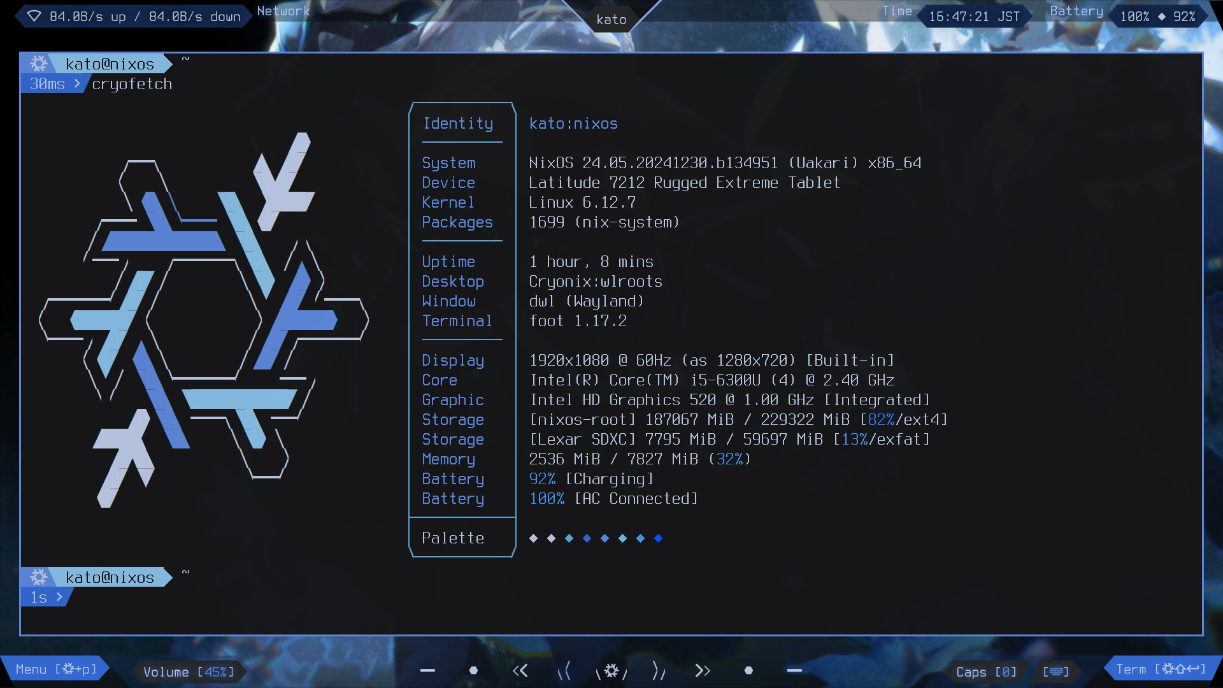Click the Uptime label

[448, 262]
